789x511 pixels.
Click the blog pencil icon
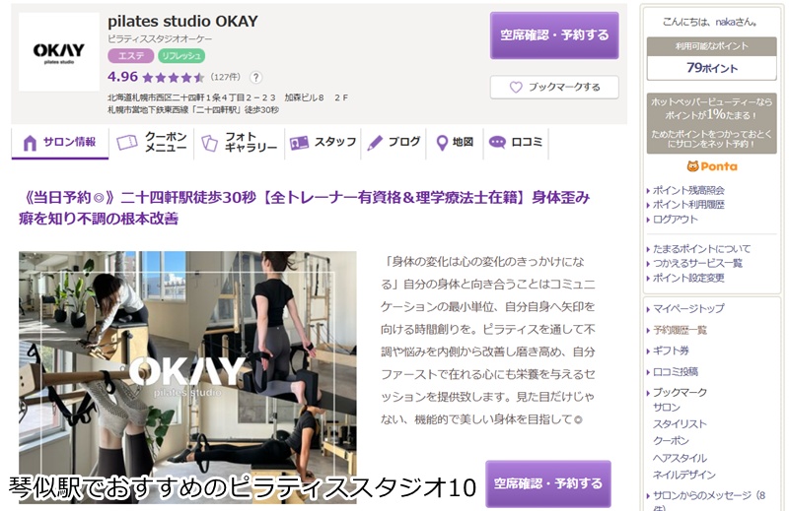point(375,143)
